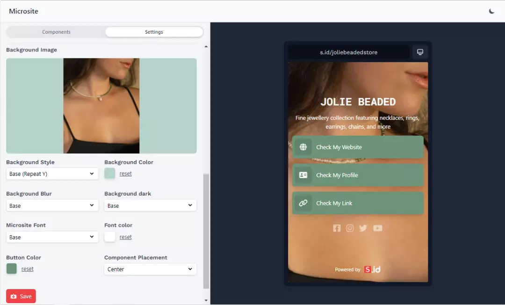Expand the Microsite Font dropdown
This screenshot has height=305, width=505.
(52, 237)
